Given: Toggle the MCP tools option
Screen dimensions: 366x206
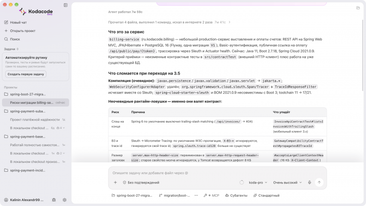Looking at the screenshot, I should [211, 196].
